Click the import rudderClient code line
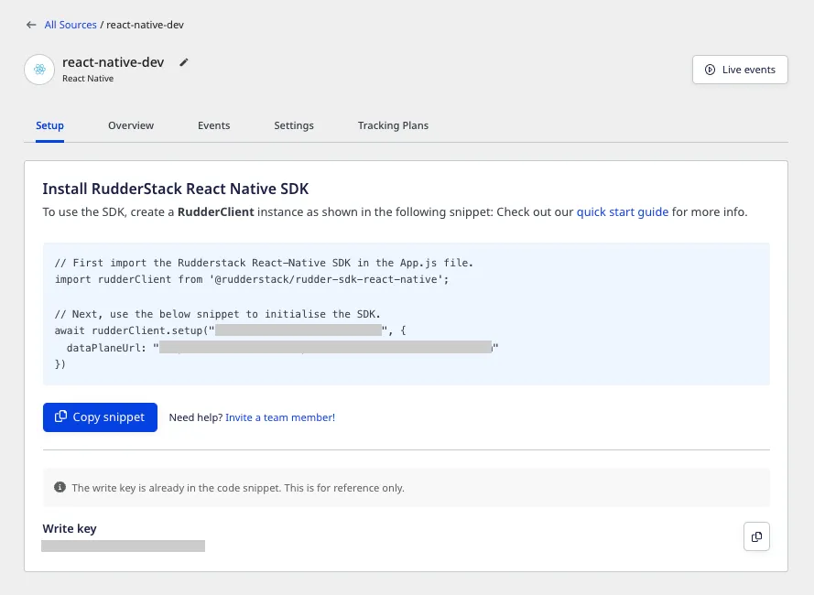This screenshot has height=595, width=814. (x=252, y=279)
